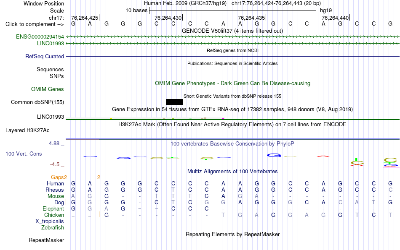Click the H3K27Ac Mark track title
400x250 pixels.
(232, 125)
